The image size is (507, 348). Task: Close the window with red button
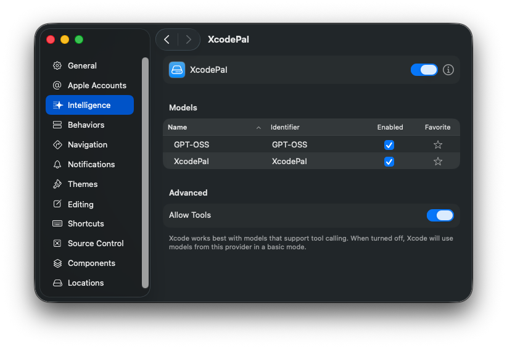click(51, 39)
